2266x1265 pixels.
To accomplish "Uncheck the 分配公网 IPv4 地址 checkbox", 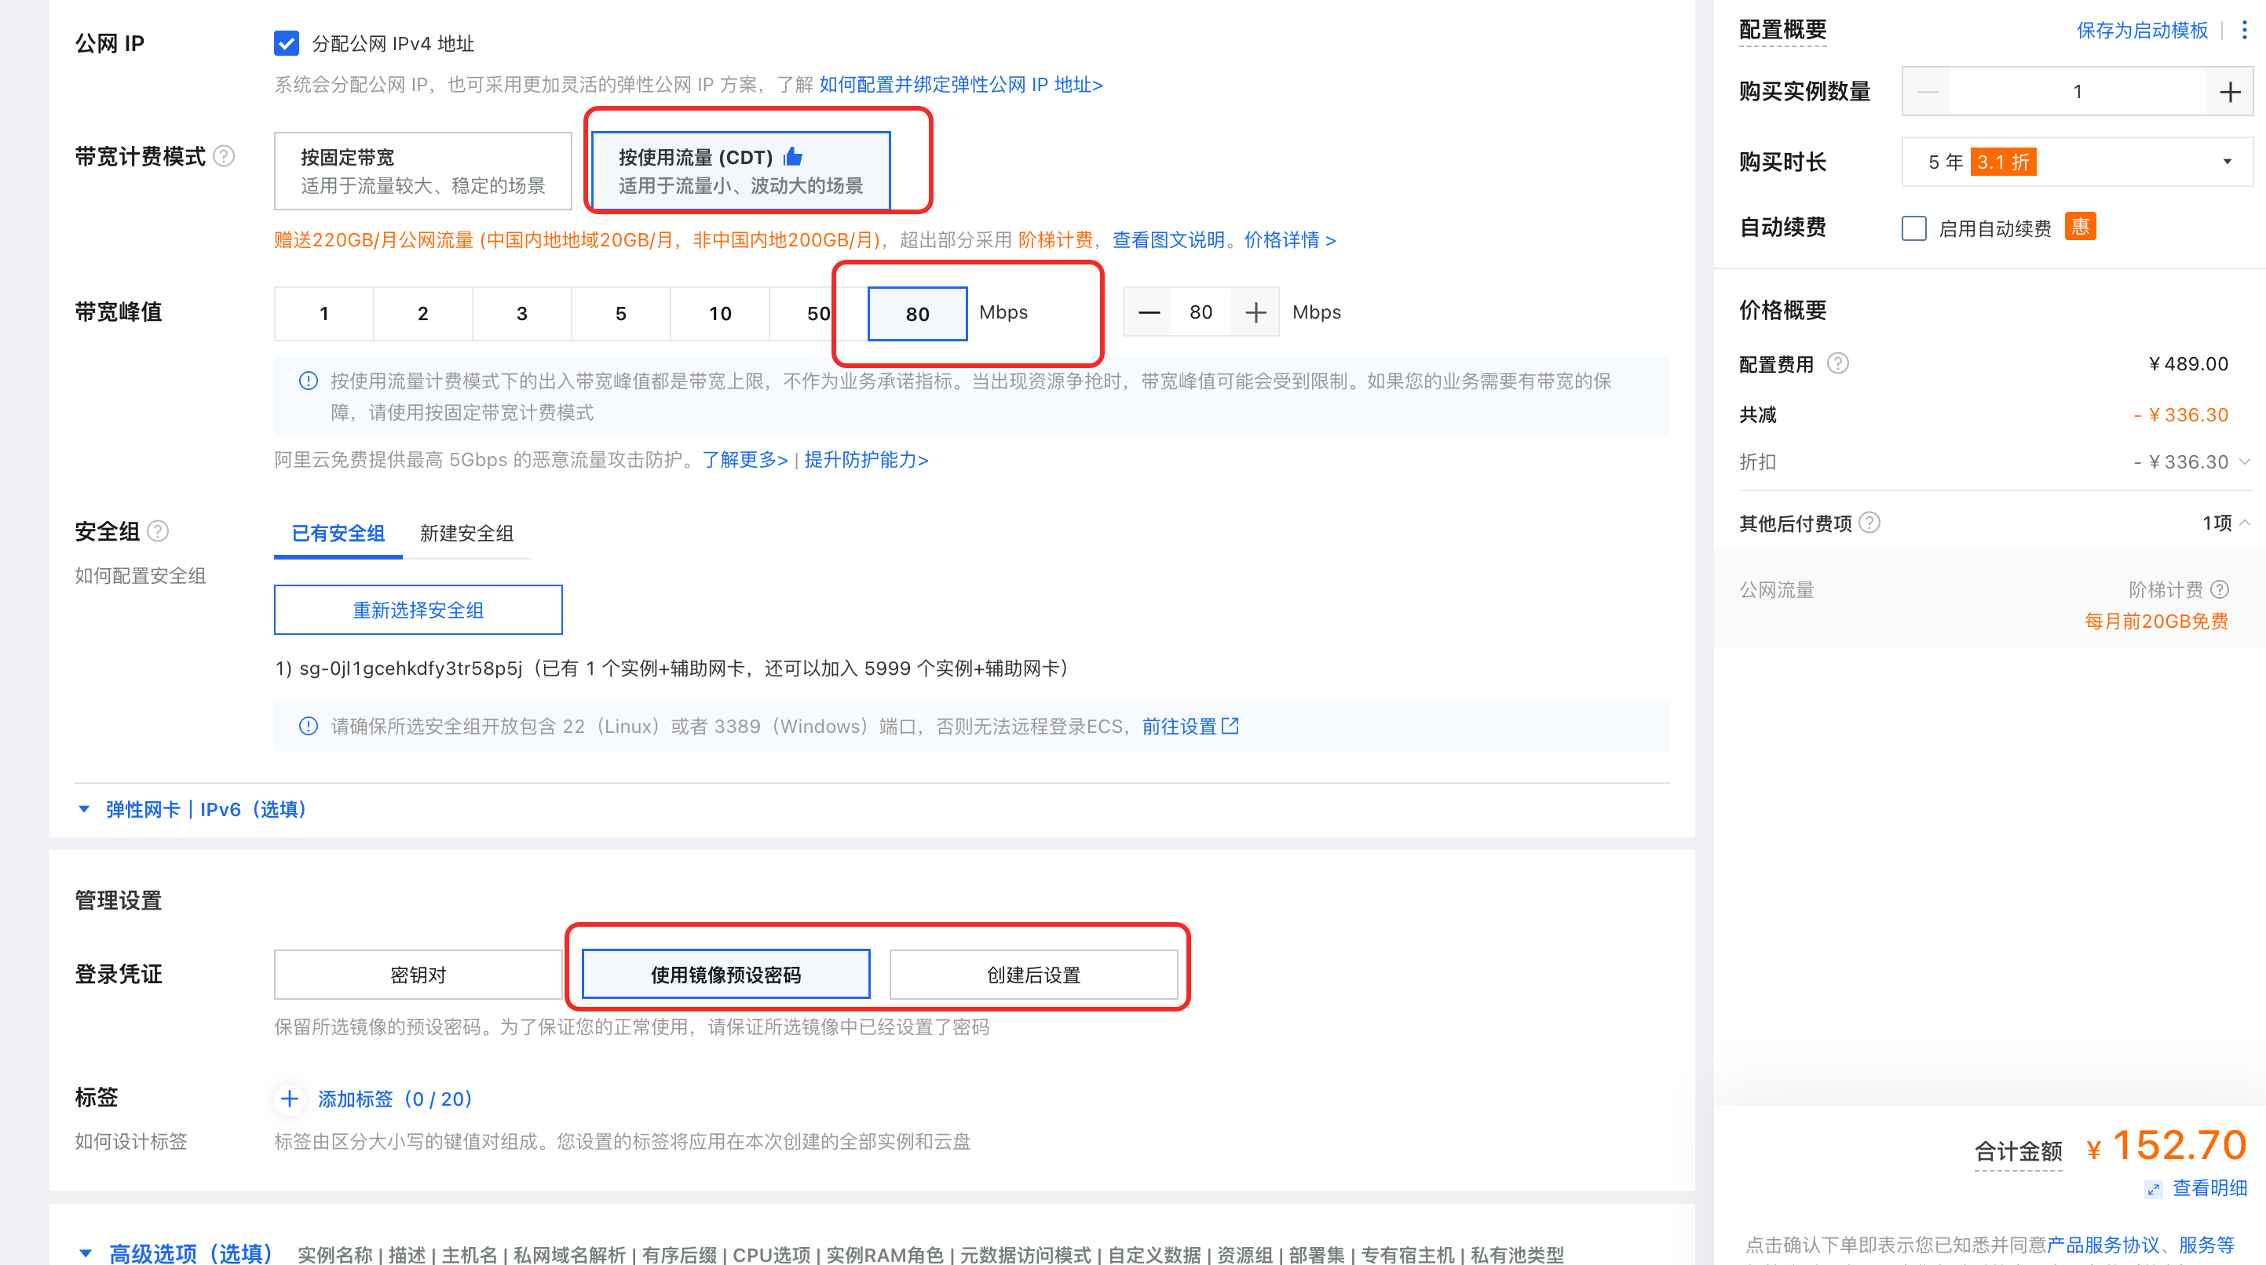I will 286,43.
